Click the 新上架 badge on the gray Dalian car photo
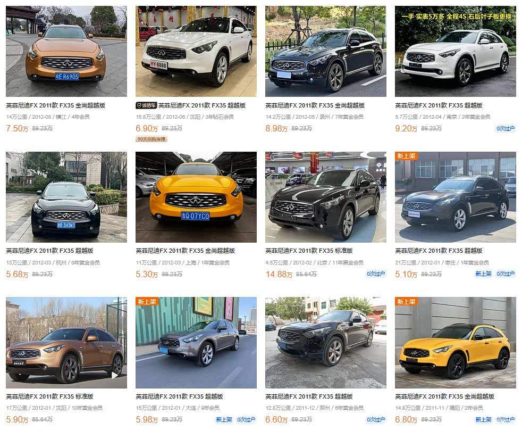This screenshot has height=430, width=522. (x=147, y=301)
